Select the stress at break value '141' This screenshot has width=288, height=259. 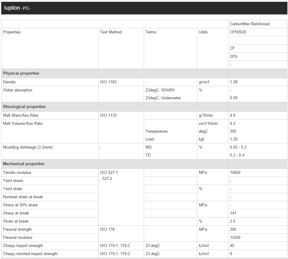point(233,213)
